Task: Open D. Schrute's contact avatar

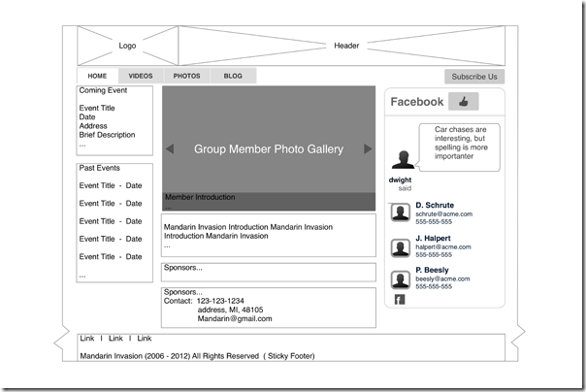Action: [401, 213]
